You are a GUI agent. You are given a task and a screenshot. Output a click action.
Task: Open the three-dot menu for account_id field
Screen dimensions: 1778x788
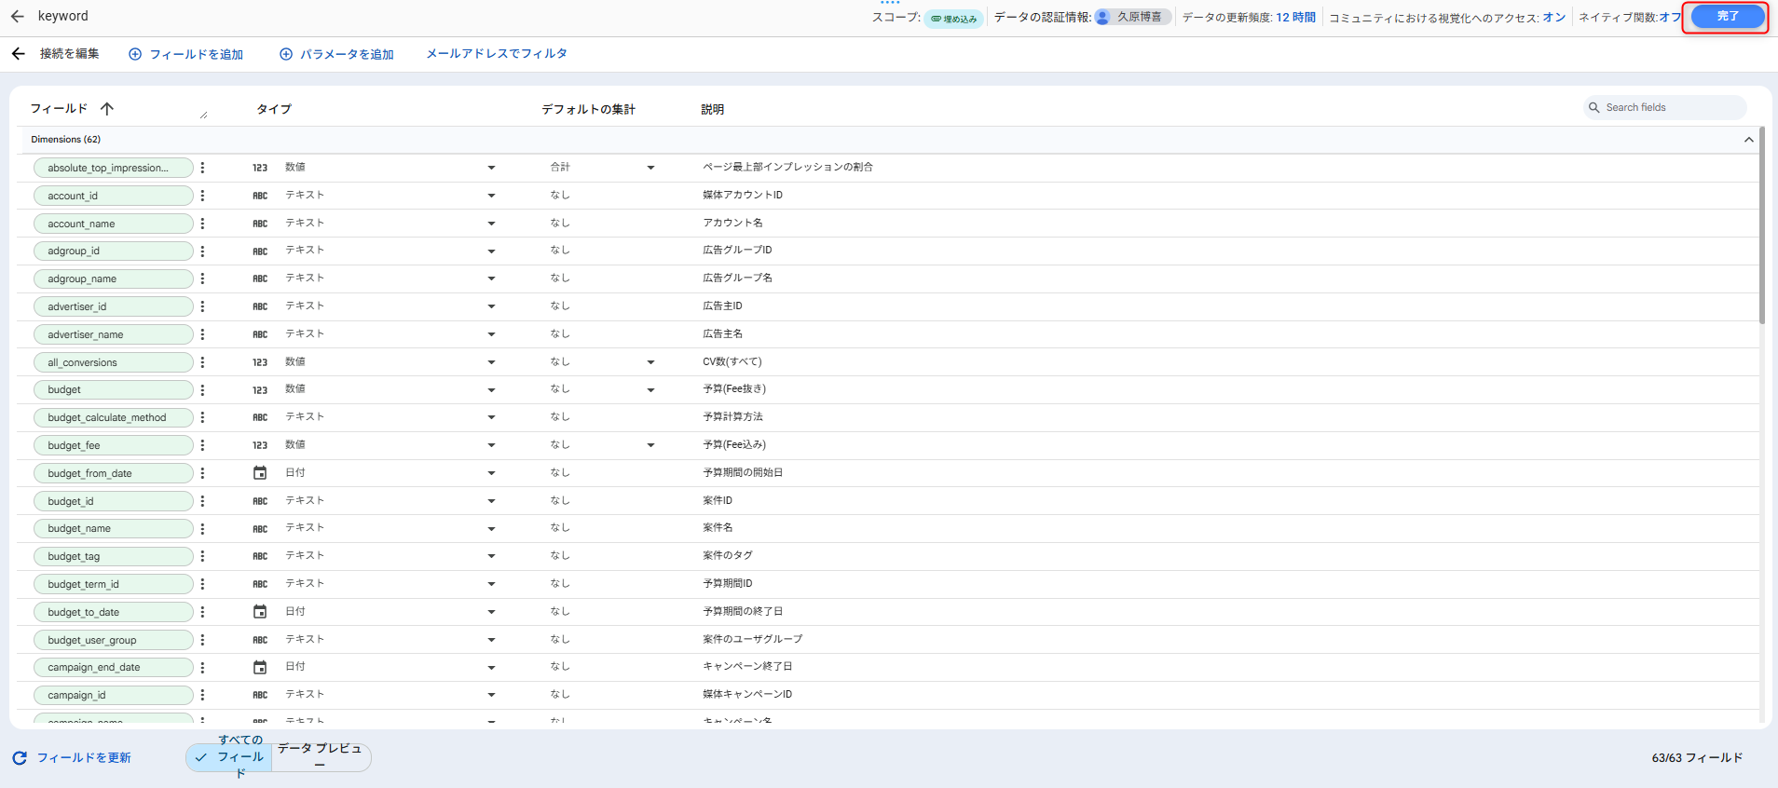202,196
